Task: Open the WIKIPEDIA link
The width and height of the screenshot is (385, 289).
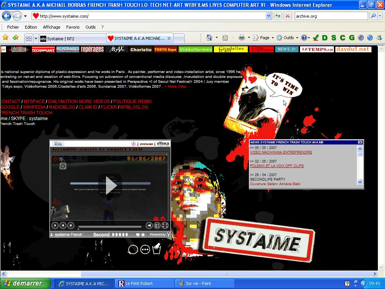Action: pos(34,107)
